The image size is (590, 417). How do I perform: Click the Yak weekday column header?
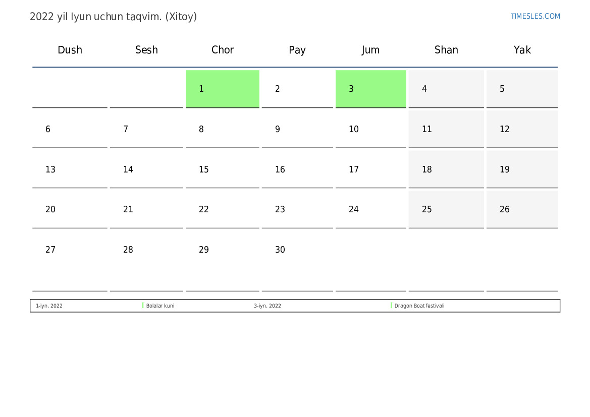[x=522, y=50]
